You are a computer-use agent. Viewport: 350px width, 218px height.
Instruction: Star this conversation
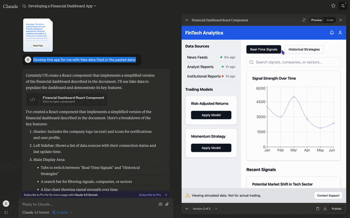(x=333, y=6)
